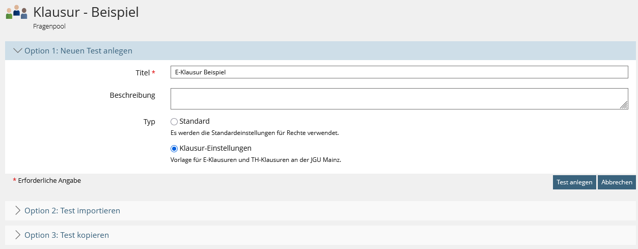Click the Beschreibung field label
This screenshot has width=638, height=249.
pyautogui.click(x=132, y=95)
